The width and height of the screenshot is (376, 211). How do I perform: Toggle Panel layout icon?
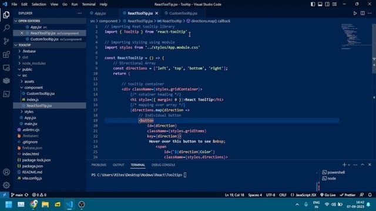(x=320, y=4)
